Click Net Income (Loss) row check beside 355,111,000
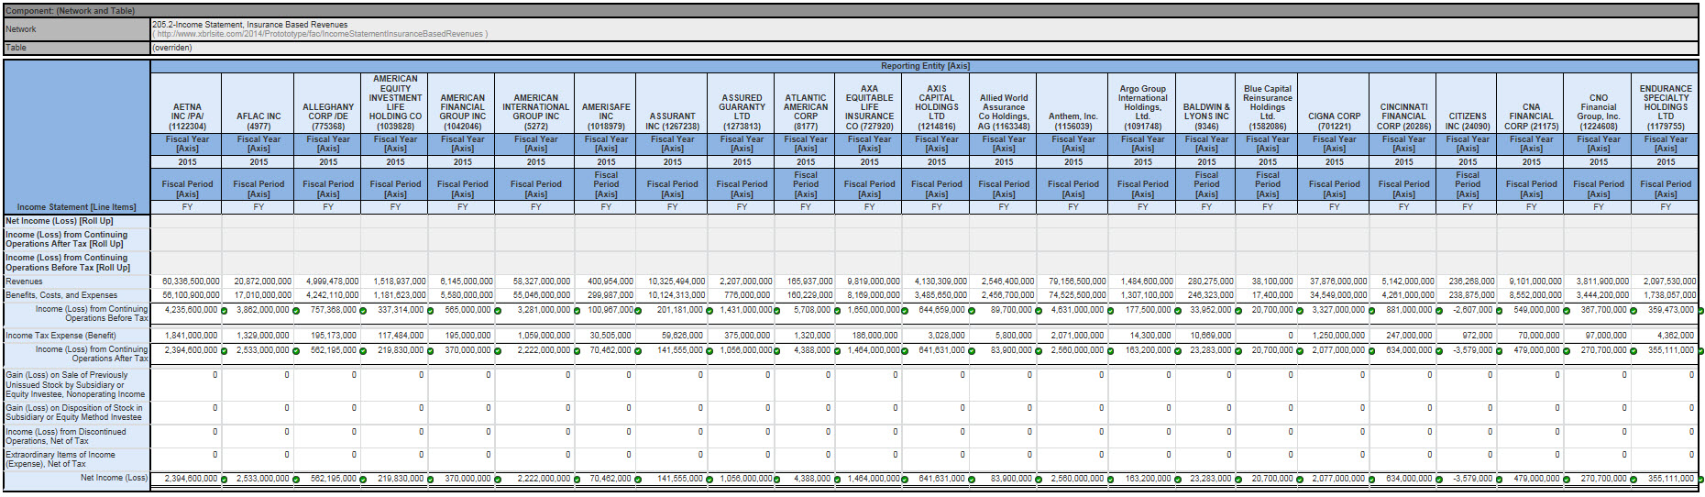1705x497 pixels. click(1700, 480)
